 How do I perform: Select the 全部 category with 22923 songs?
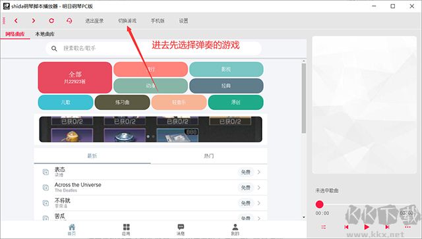point(75,78)
